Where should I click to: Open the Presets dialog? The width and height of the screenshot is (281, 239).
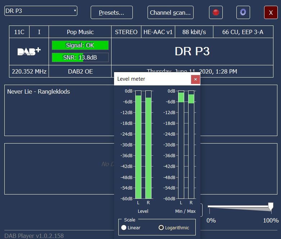(112, 13)
